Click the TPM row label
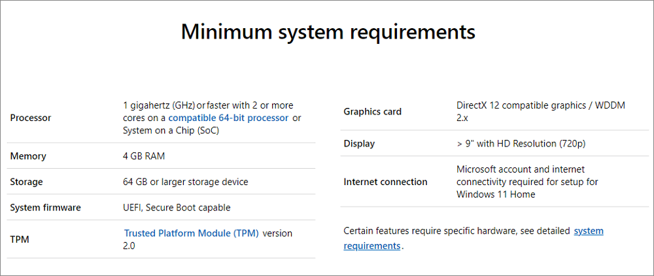Image resolution: width=654 pixels, height=276 pixels. (x=20, y=239)
